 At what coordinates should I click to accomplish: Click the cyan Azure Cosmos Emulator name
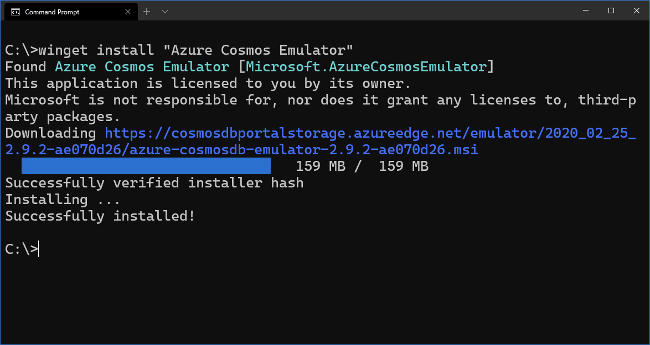coord(142,67)
